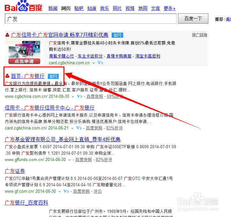Click the www.gf.com.cn/ 2014-06-30 URL text
This screenshot has height=217, width=231.
30,191
